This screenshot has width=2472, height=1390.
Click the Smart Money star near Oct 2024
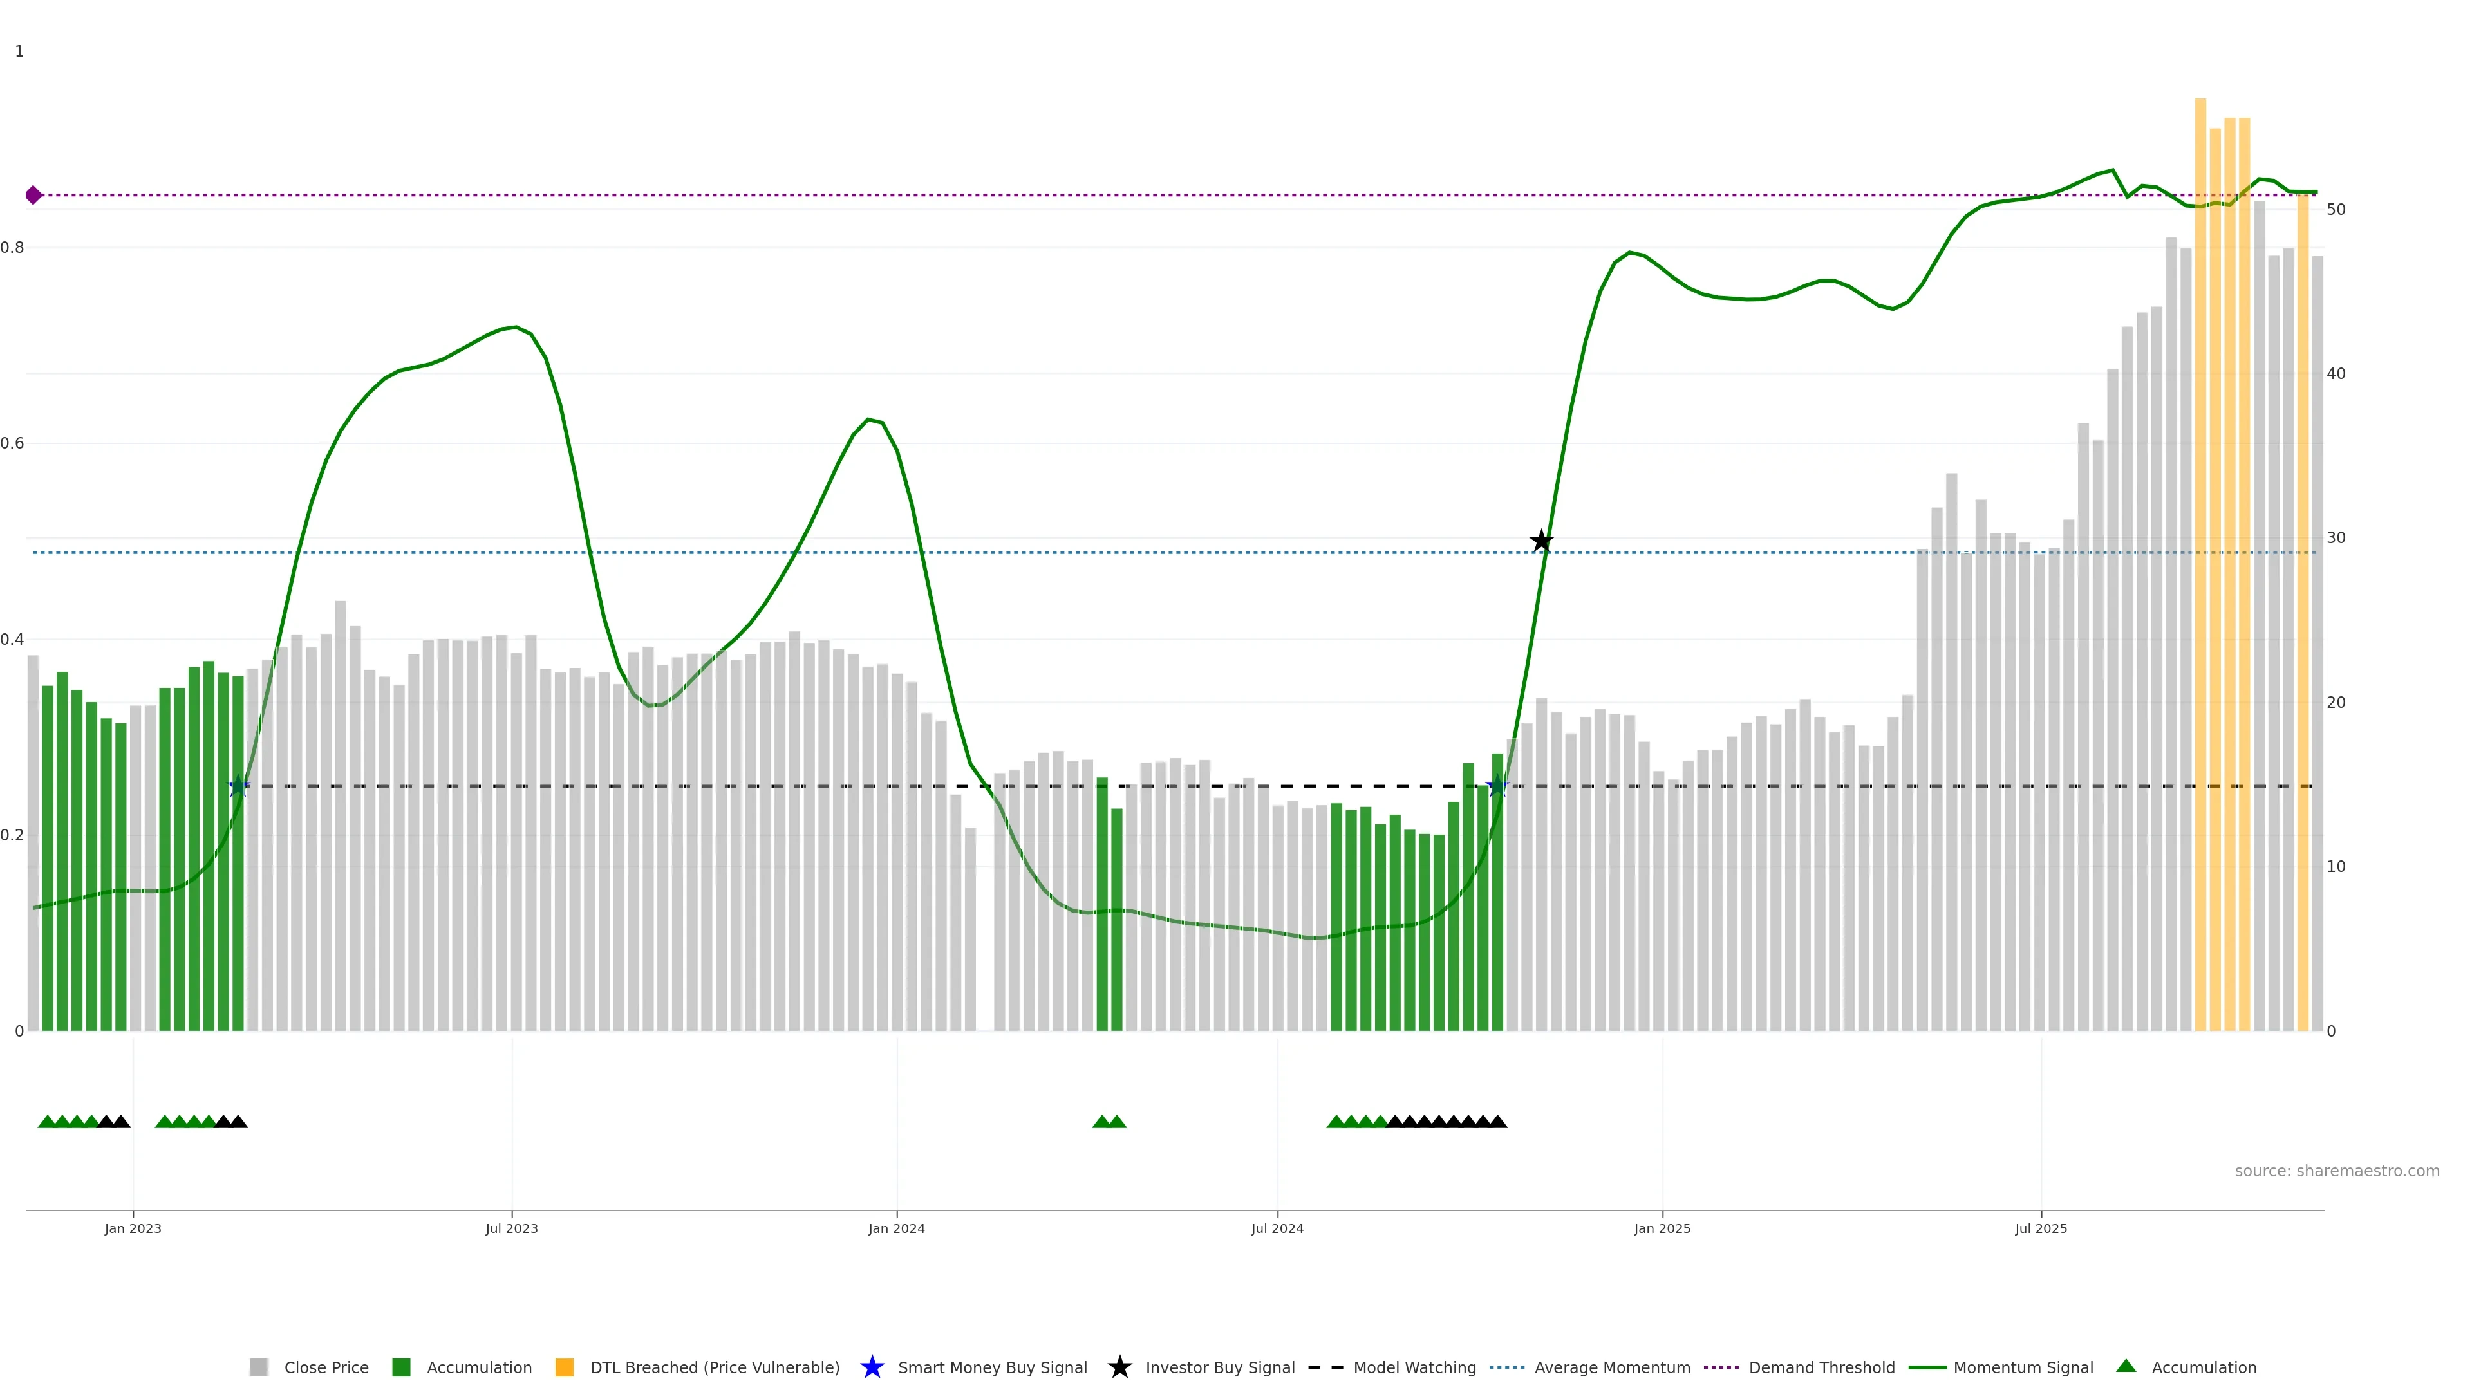pos(1497,786)
